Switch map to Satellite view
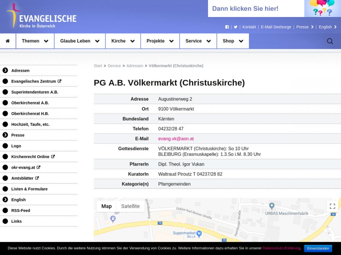Viewport: 341px width, 255px height. coord(130,206)
